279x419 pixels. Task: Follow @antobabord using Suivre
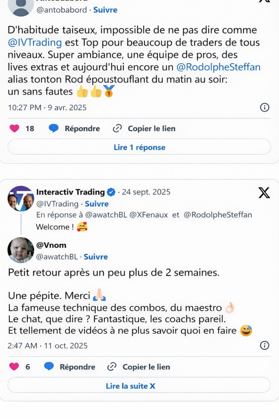(x=105, y=10)
